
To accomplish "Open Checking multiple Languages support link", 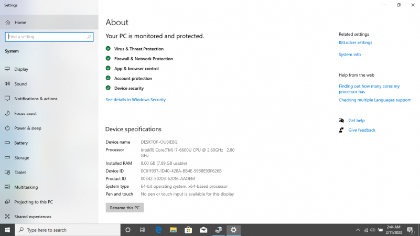I will pyautogui.click(x=374, y=100).
